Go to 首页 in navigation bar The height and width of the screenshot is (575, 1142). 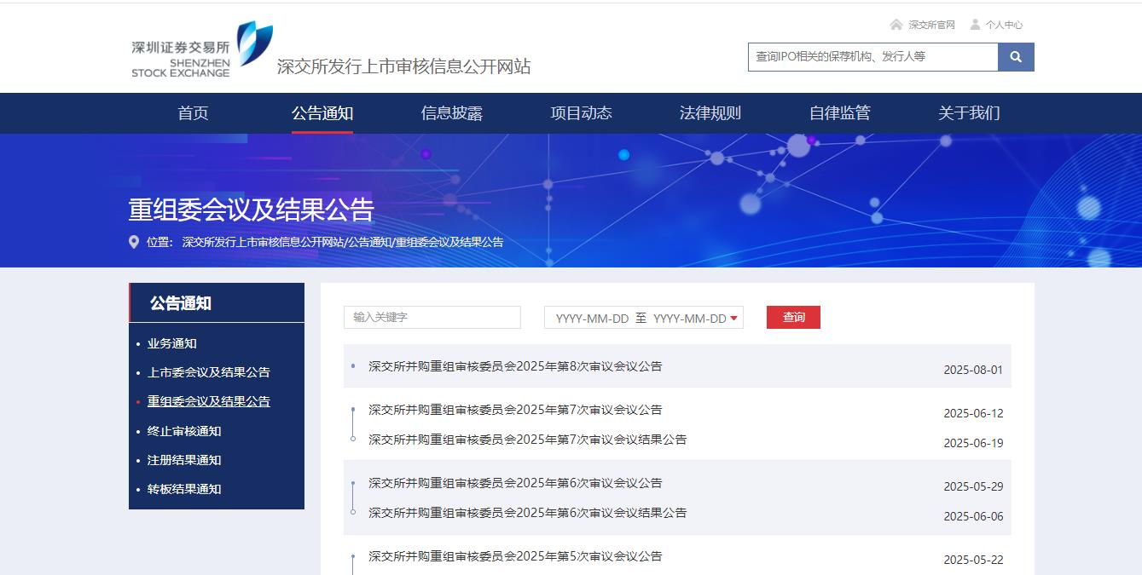pyautogui.click(x=193, y=113)
